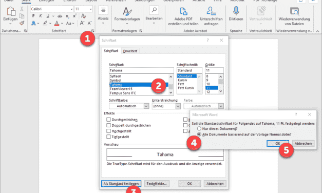This screenshot has width=322, height=193.
Task: Click OK in Microsoft Word prompt
Action: tap(278, 144)
